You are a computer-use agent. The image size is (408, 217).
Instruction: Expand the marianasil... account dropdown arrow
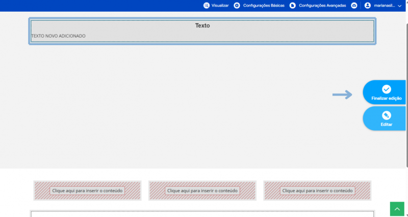tap(400, 6)
